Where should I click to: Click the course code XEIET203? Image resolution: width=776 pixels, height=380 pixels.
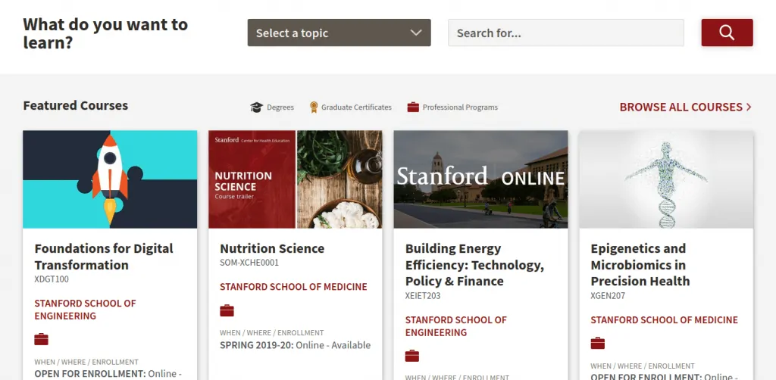tap(423, 296)
